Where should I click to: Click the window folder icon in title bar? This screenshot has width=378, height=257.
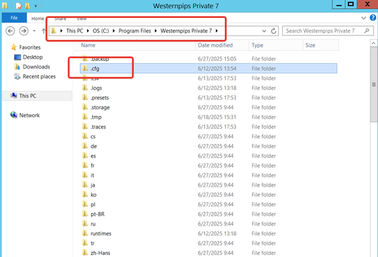point(5,6)
